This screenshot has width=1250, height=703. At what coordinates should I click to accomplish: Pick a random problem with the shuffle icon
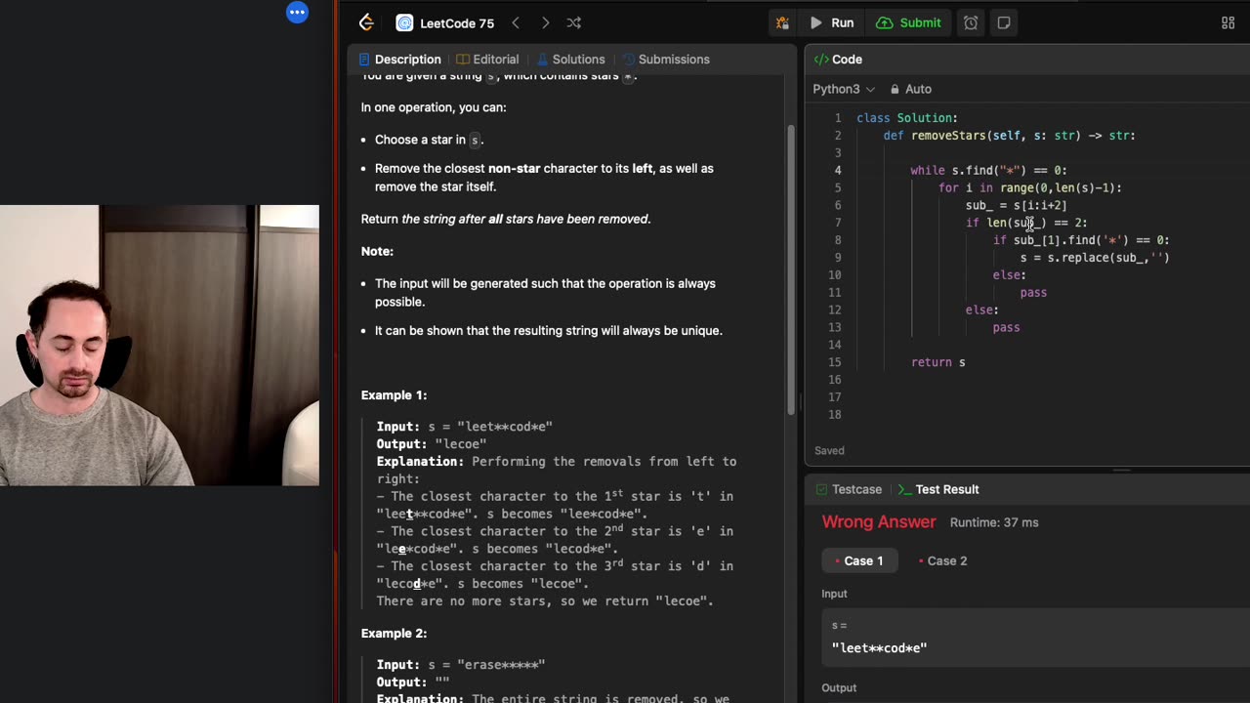click(574, 22)
